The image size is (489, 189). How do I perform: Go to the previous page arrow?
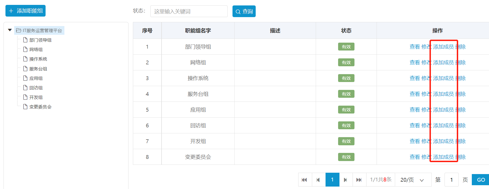click(x=318, y=180)
